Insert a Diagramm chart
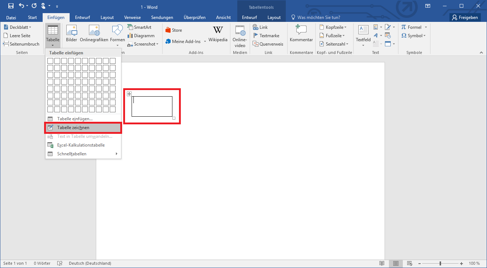This screenshot has width=487, height=268. (x=141, y=36)
